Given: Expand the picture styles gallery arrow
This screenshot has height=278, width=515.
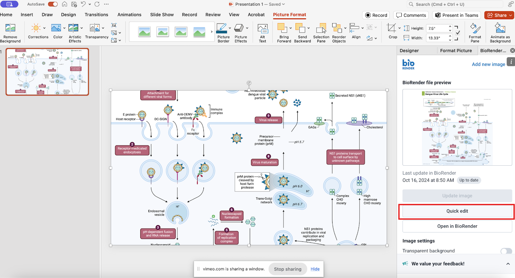Looking at the screenshot, I should pos(211,32).
